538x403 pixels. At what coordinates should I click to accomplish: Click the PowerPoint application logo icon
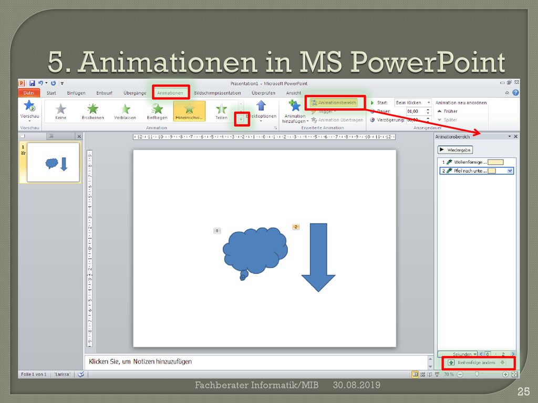22,83
